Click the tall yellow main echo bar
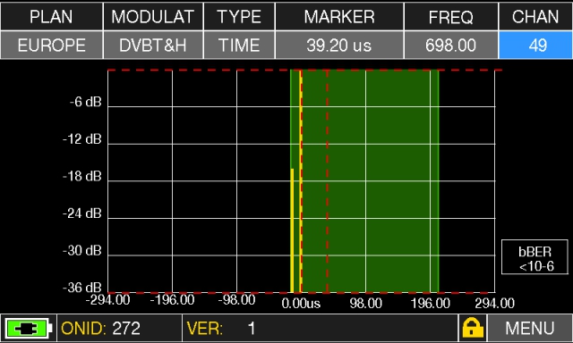This screenshot has width=573, height=343. click(301, 181)
